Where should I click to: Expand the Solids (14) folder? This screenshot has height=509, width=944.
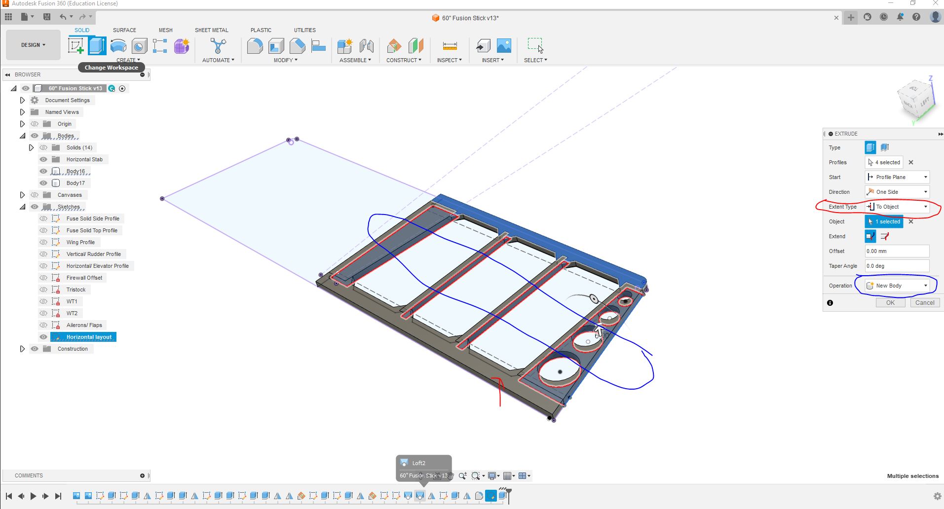(31, 147)
